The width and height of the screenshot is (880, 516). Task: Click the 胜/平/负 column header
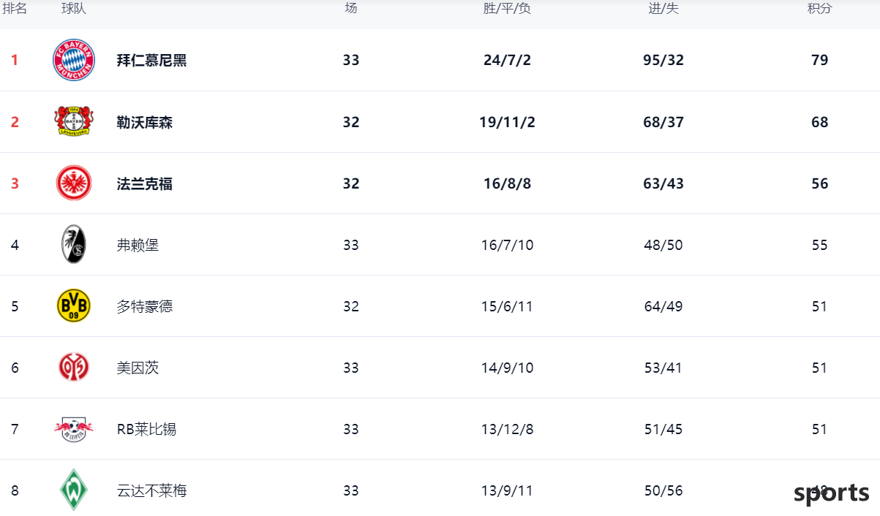tap(507, 9)
